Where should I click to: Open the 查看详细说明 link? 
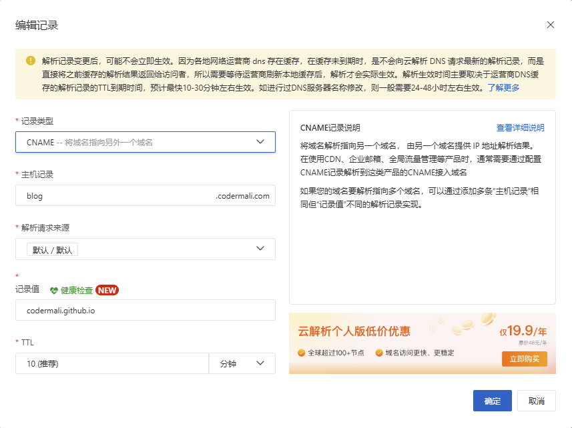point(520,128)
